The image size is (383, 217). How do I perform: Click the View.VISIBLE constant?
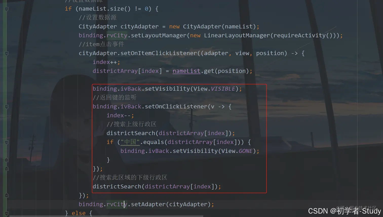214,89
